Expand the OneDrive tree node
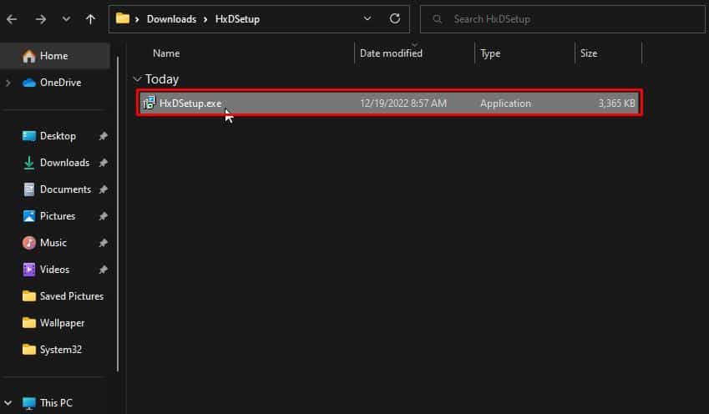Image resolution: width=709 pixels, height=414 pixels. (8, 83)
